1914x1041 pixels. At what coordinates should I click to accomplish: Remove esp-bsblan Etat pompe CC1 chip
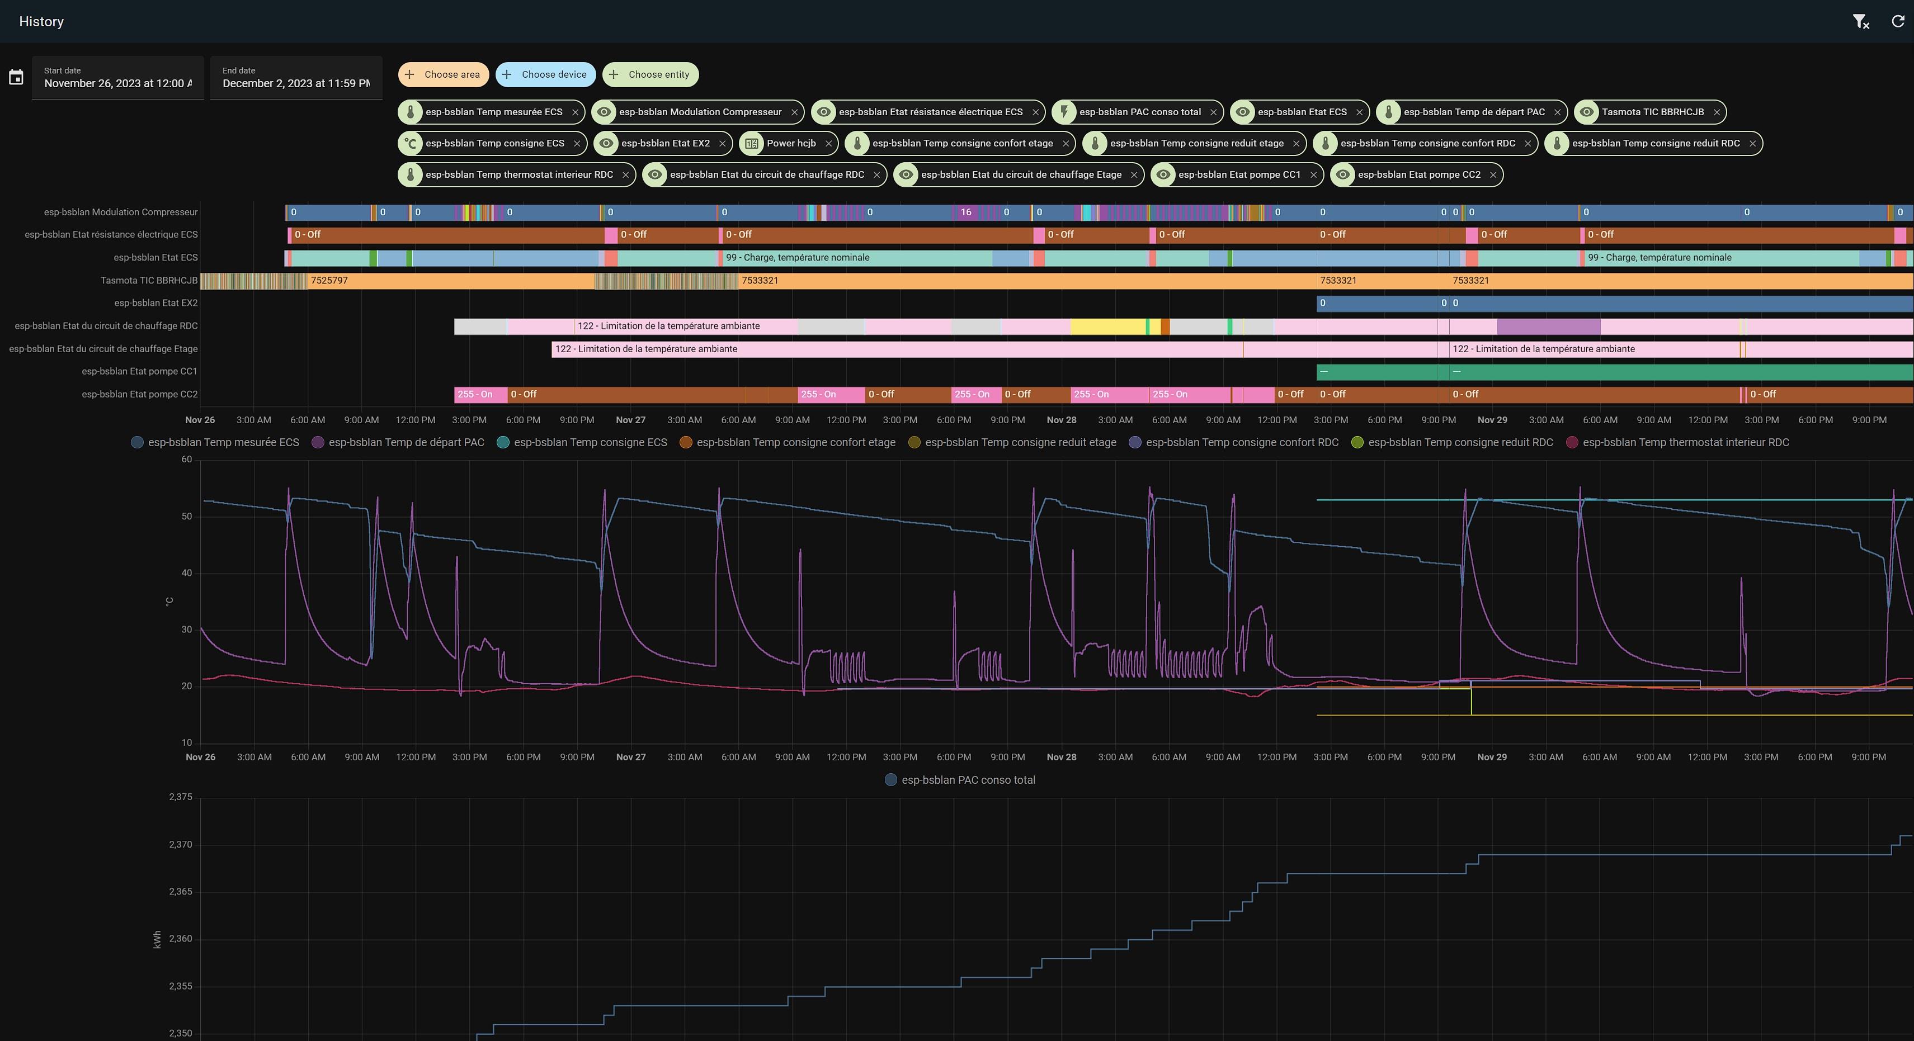1314,174
